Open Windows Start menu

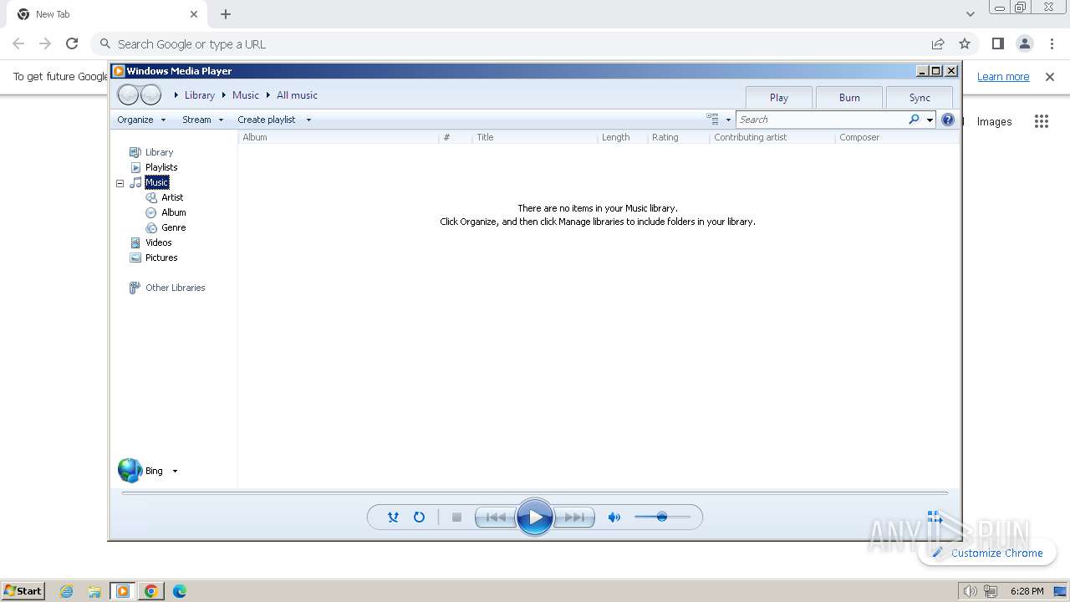pos(23,590)
